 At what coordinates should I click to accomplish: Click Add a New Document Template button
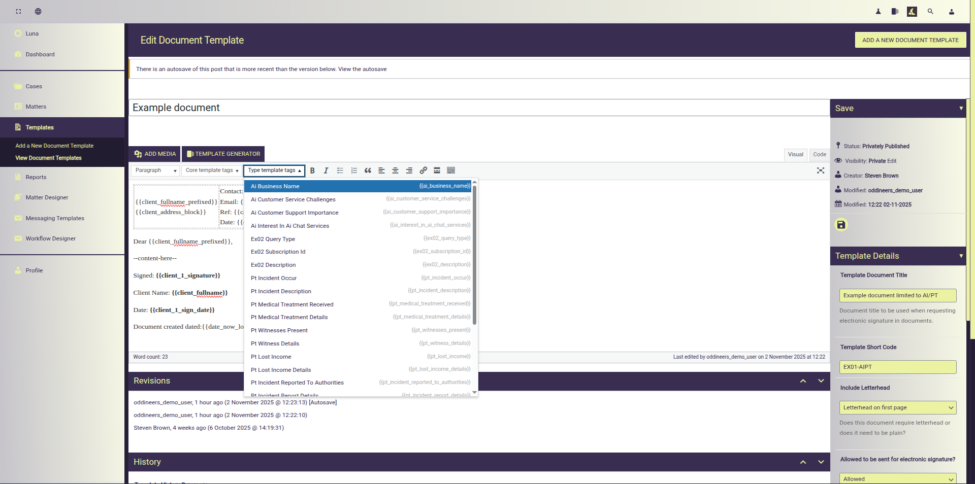(910, 40)
